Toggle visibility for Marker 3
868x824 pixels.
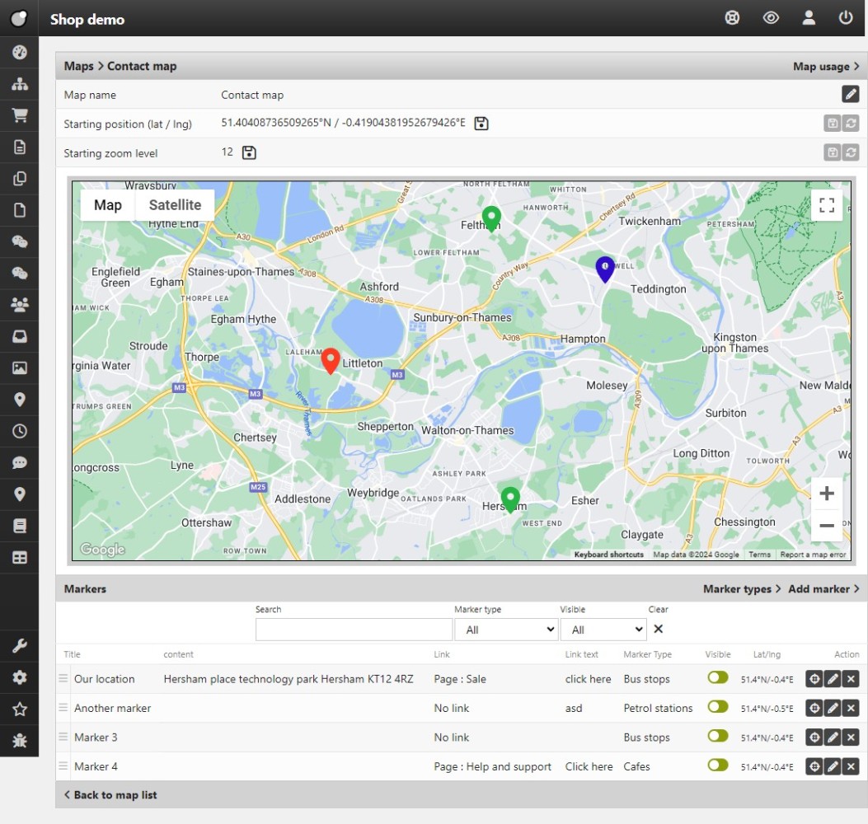717,736
